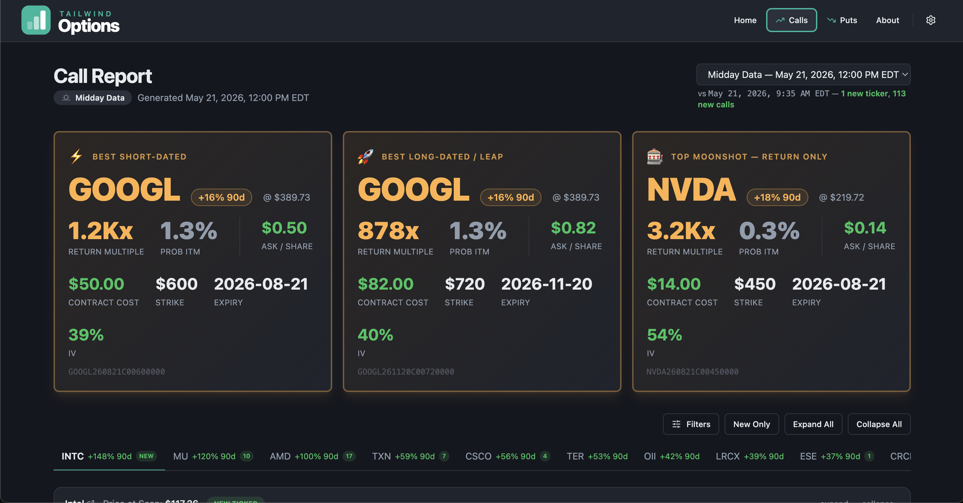Go to the About page

(x=887, y=20)
